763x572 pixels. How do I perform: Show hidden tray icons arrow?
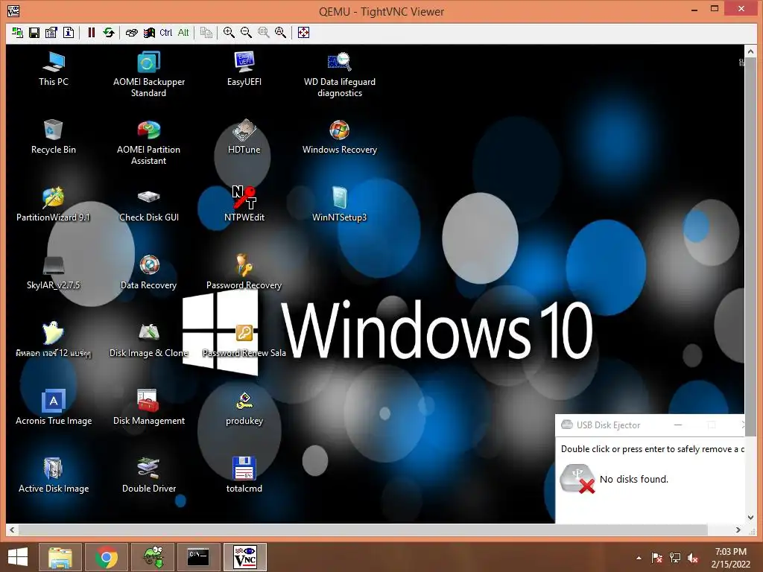639,558
